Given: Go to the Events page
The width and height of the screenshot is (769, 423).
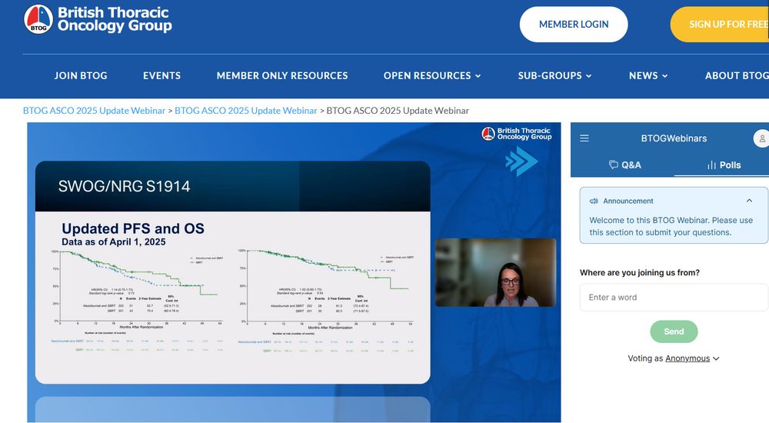Looking at the screenshot, I should click(x=161, y=75).
